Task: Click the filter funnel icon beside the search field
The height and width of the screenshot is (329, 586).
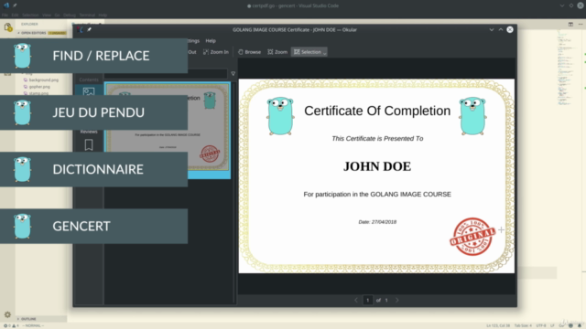Action: 233,73
